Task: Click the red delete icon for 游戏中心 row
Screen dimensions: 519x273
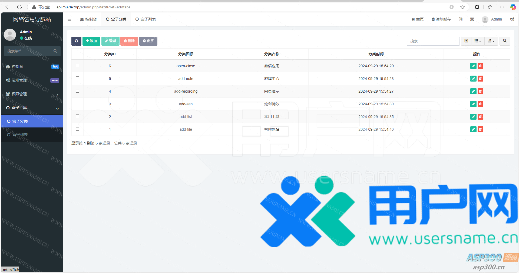Action: tap(480, 79)
